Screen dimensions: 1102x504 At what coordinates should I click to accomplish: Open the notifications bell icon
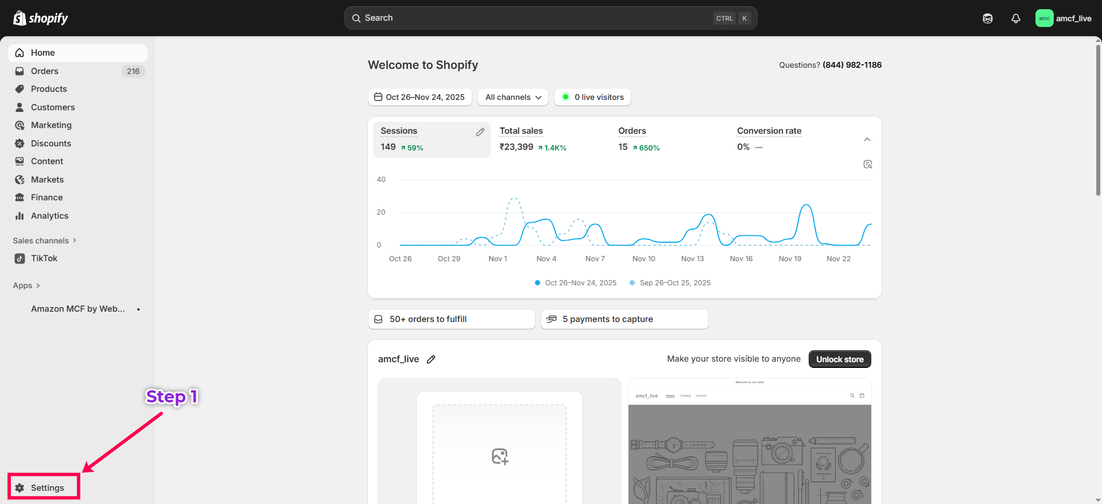(x=1015, y=18)
